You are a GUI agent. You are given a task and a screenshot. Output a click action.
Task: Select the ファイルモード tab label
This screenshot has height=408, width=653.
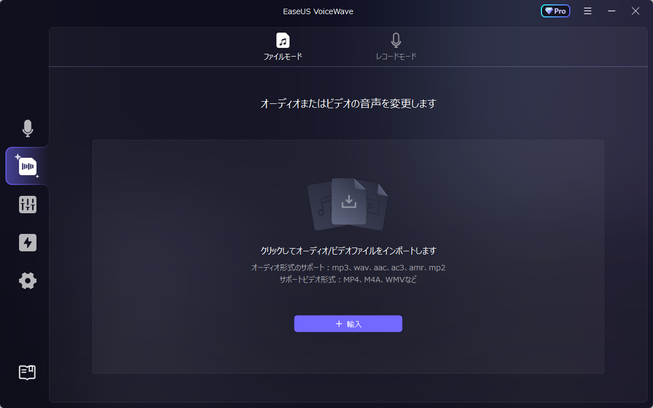(x=283, y=57)
